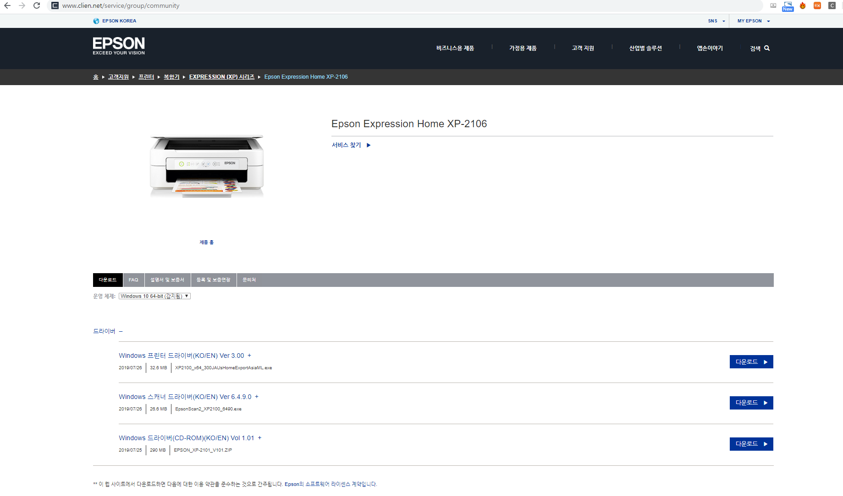Click 'Epson Expression Home XP-2106' breadcrumb text

coord(306,77)
